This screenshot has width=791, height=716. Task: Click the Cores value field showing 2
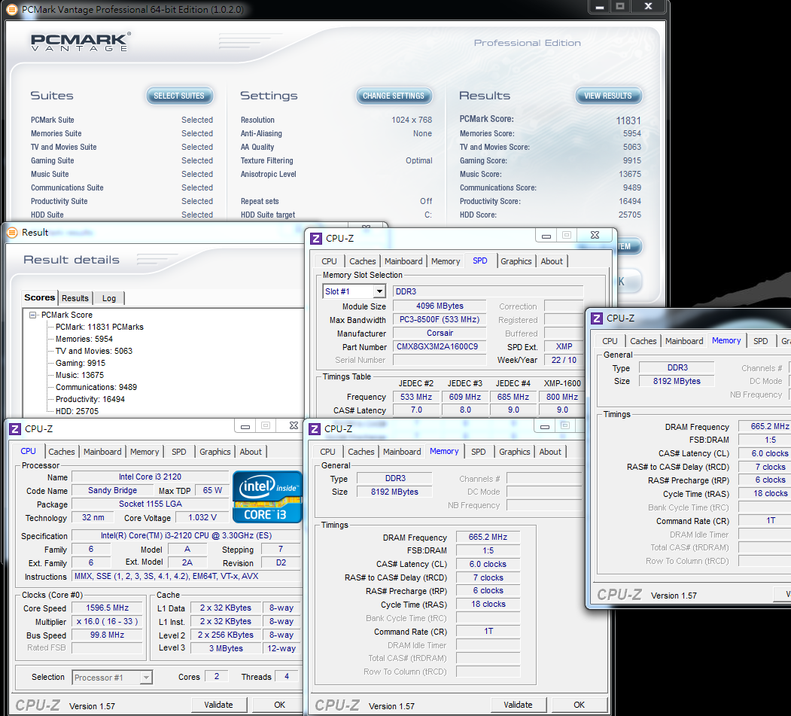[x=217, y=677]
